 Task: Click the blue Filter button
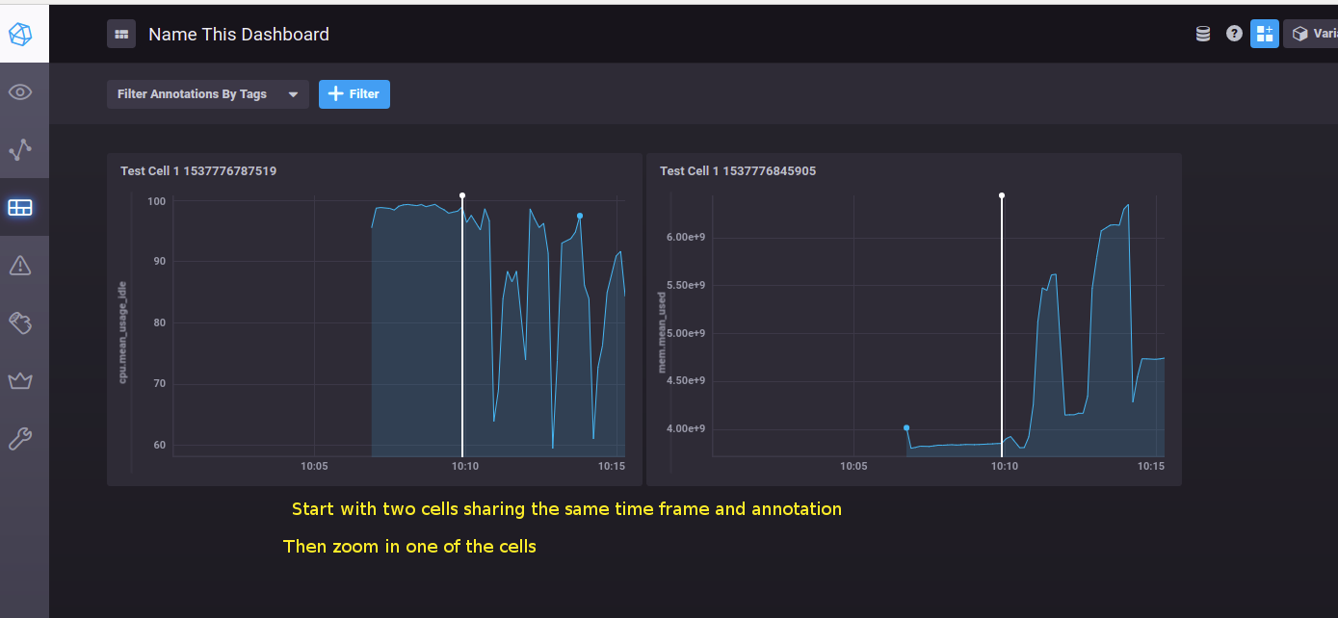pyautogui.click(x=354, y=93)
